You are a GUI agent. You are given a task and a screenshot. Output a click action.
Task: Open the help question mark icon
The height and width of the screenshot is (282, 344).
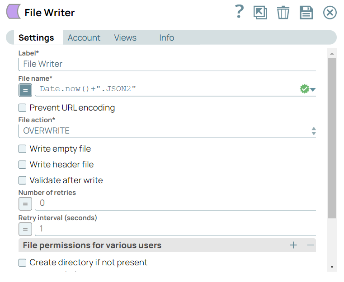(240, 12)
